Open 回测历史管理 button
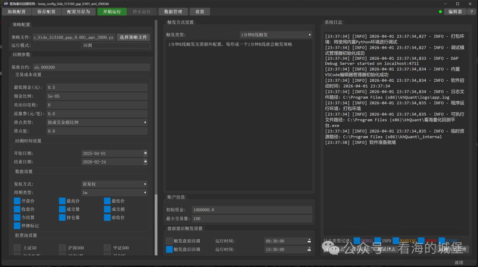Viewport: 478px width, 267px height. [x=452, y=249]
